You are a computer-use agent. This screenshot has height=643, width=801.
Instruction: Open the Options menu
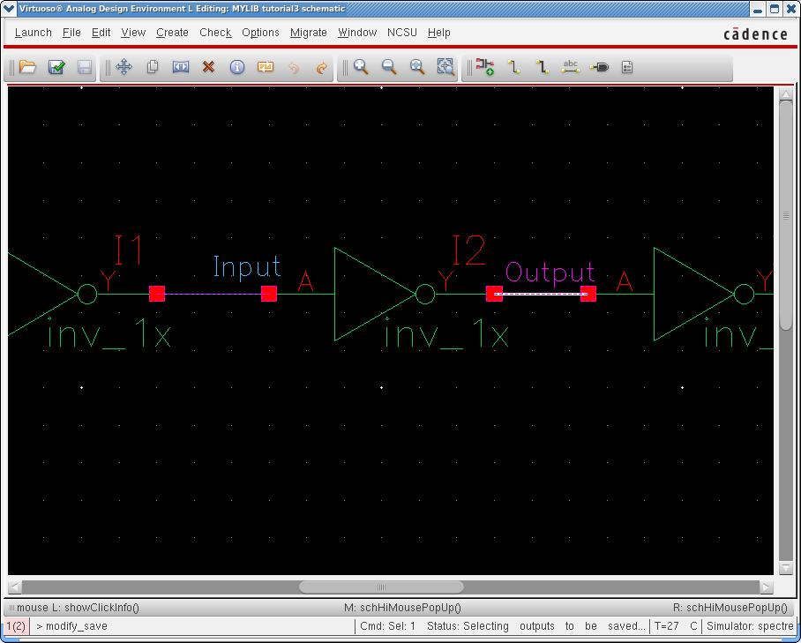(x=260, y=33)
